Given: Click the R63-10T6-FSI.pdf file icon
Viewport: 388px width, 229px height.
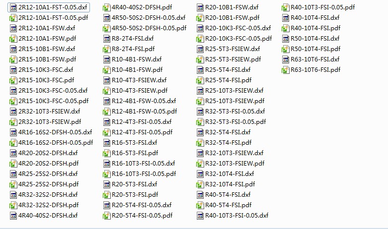Looking at the screenshot, I should point(285,70).
